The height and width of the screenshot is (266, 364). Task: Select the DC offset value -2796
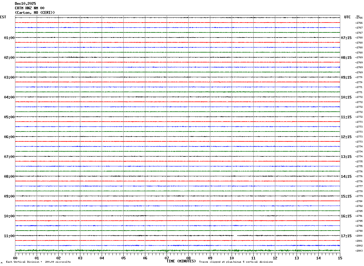(359, 226)
